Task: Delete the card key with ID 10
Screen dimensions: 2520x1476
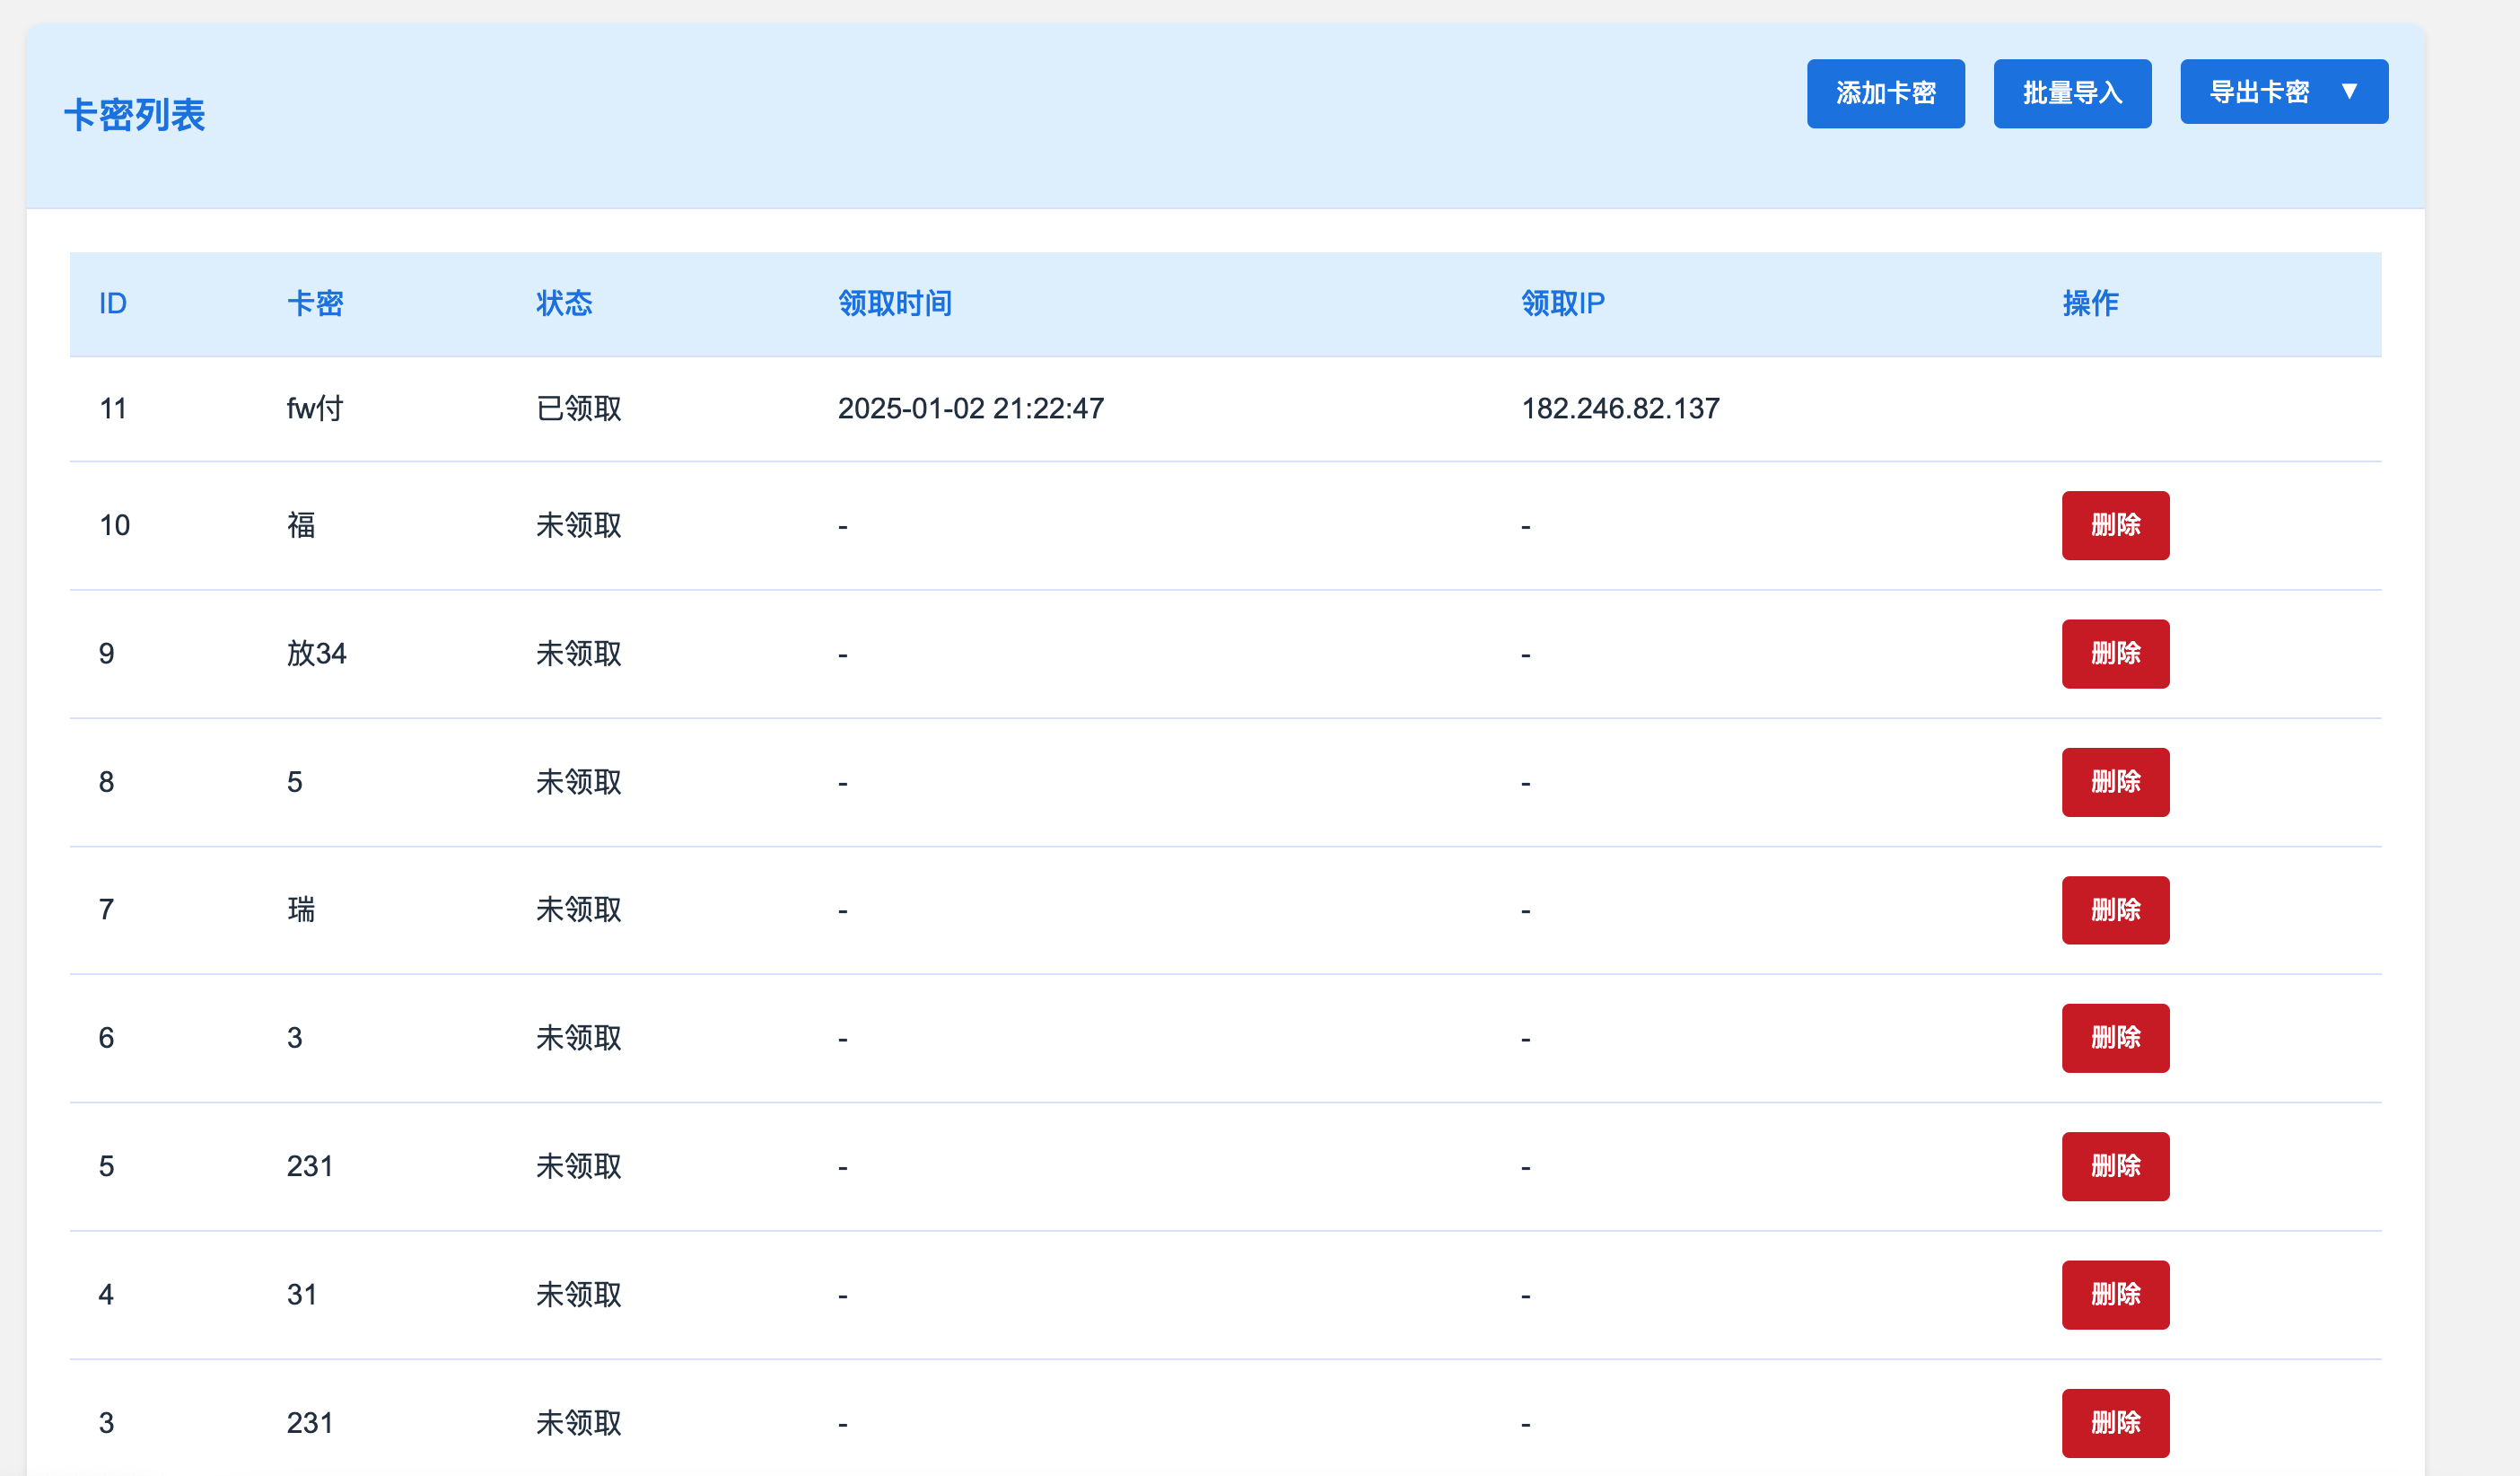Action: [2115, 525]
